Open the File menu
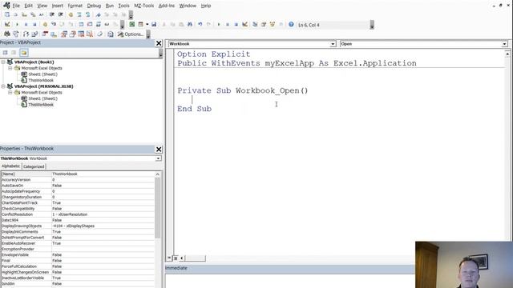 (x=16, y=6)
